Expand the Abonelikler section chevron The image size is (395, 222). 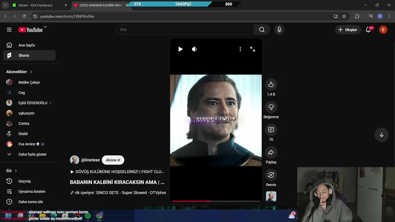31,72
